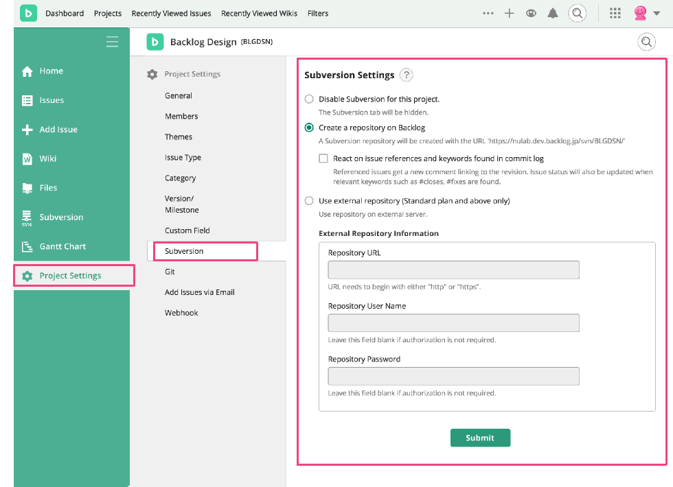The image size is (673, 487).
Task: Click the Submit button
Action: (x=480, y=438)
